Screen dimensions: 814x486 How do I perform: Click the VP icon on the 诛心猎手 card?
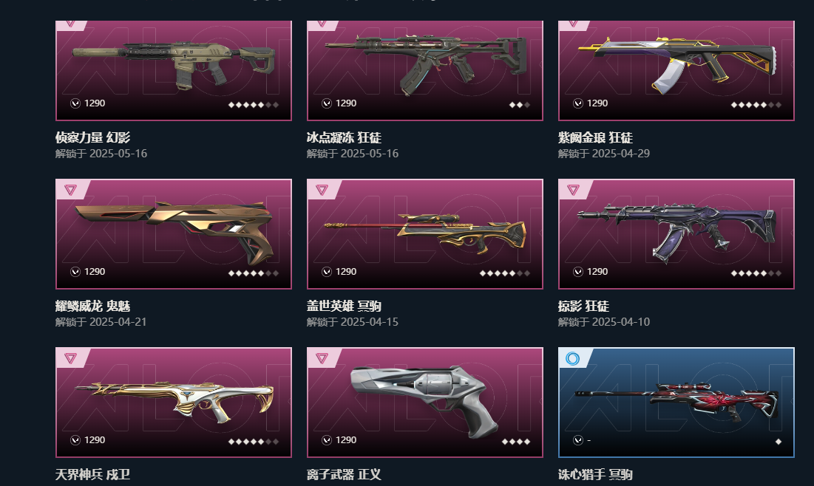coord(578,440)
